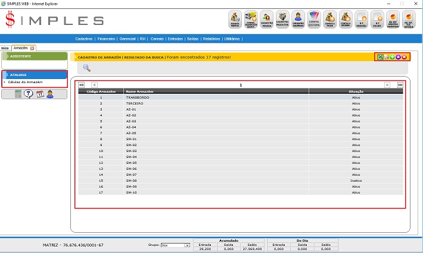Viewport: 423px width, 253px height.
Task: Open the calendar icon in the sidebar
Action: [x=40, y=93]
